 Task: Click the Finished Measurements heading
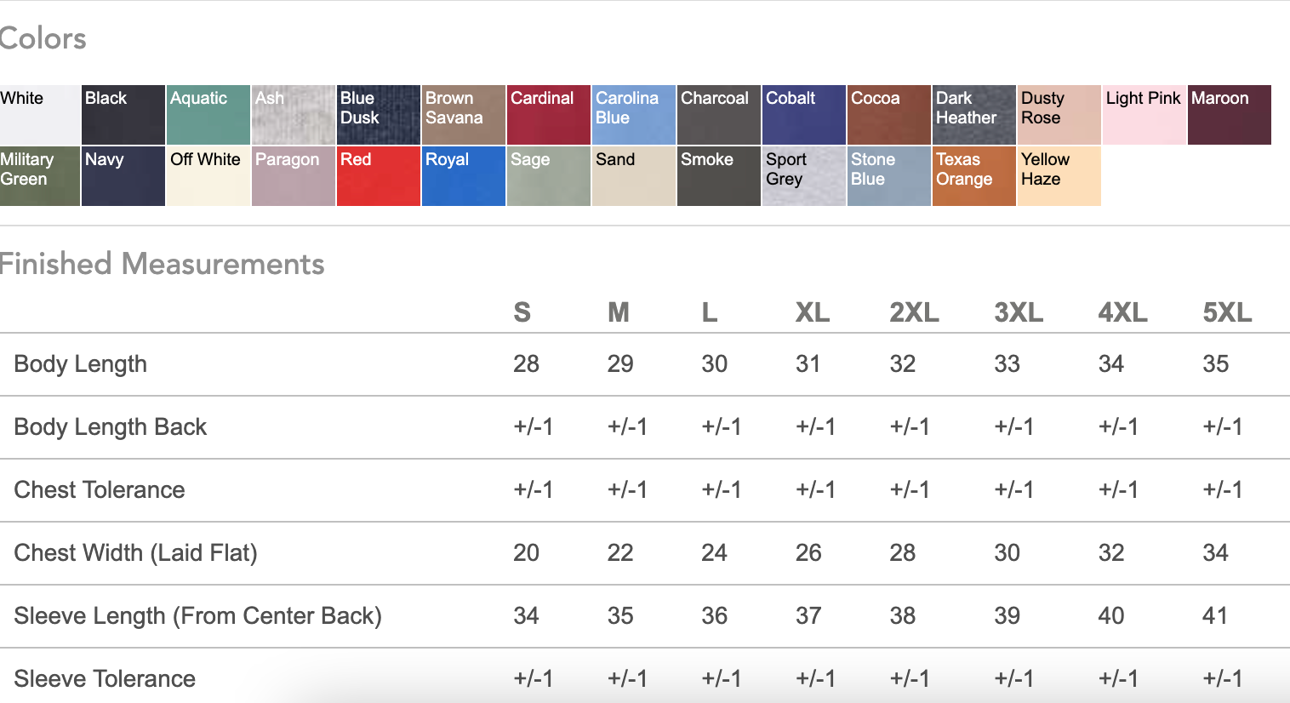pyautogui.click(x=162, y=264)
